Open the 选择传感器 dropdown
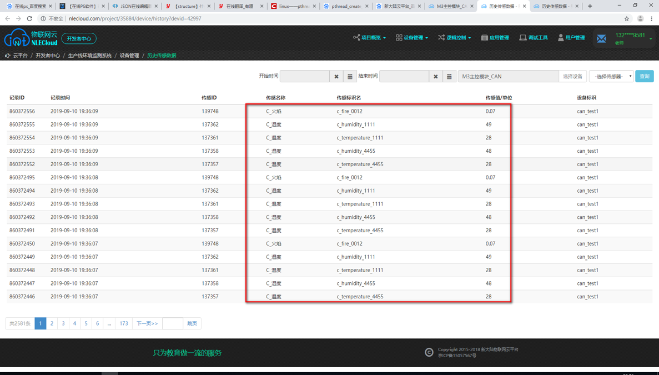This screenshot has height=375, width=659. (x=611, y=77)
